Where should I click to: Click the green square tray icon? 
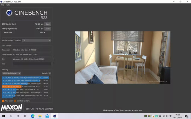[156, 116]
